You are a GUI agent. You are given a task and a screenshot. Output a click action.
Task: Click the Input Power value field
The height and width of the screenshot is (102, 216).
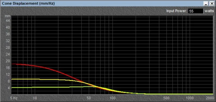(195, 11)
